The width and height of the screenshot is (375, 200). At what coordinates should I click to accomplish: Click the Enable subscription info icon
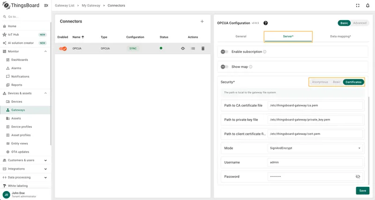pos(264,52)
